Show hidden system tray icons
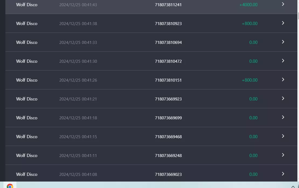Viewport: 299px width, 188px height. [x=293, y=186]
